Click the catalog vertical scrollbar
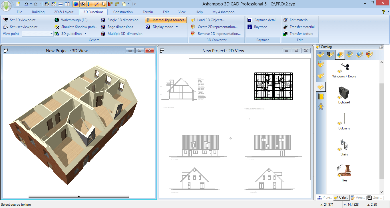The height and width of the screenshot is (208, 390). (382, 126)
